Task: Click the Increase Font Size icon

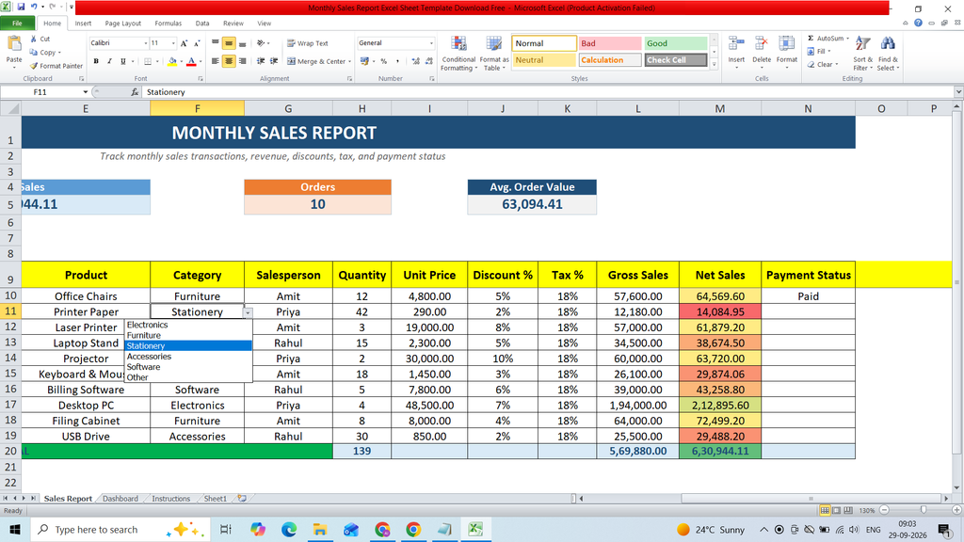Action: [184, 43]
